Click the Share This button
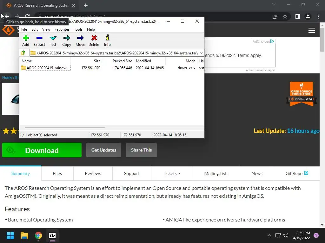Image resolution: width=325 pixels, height=243 pixels. 141,150
